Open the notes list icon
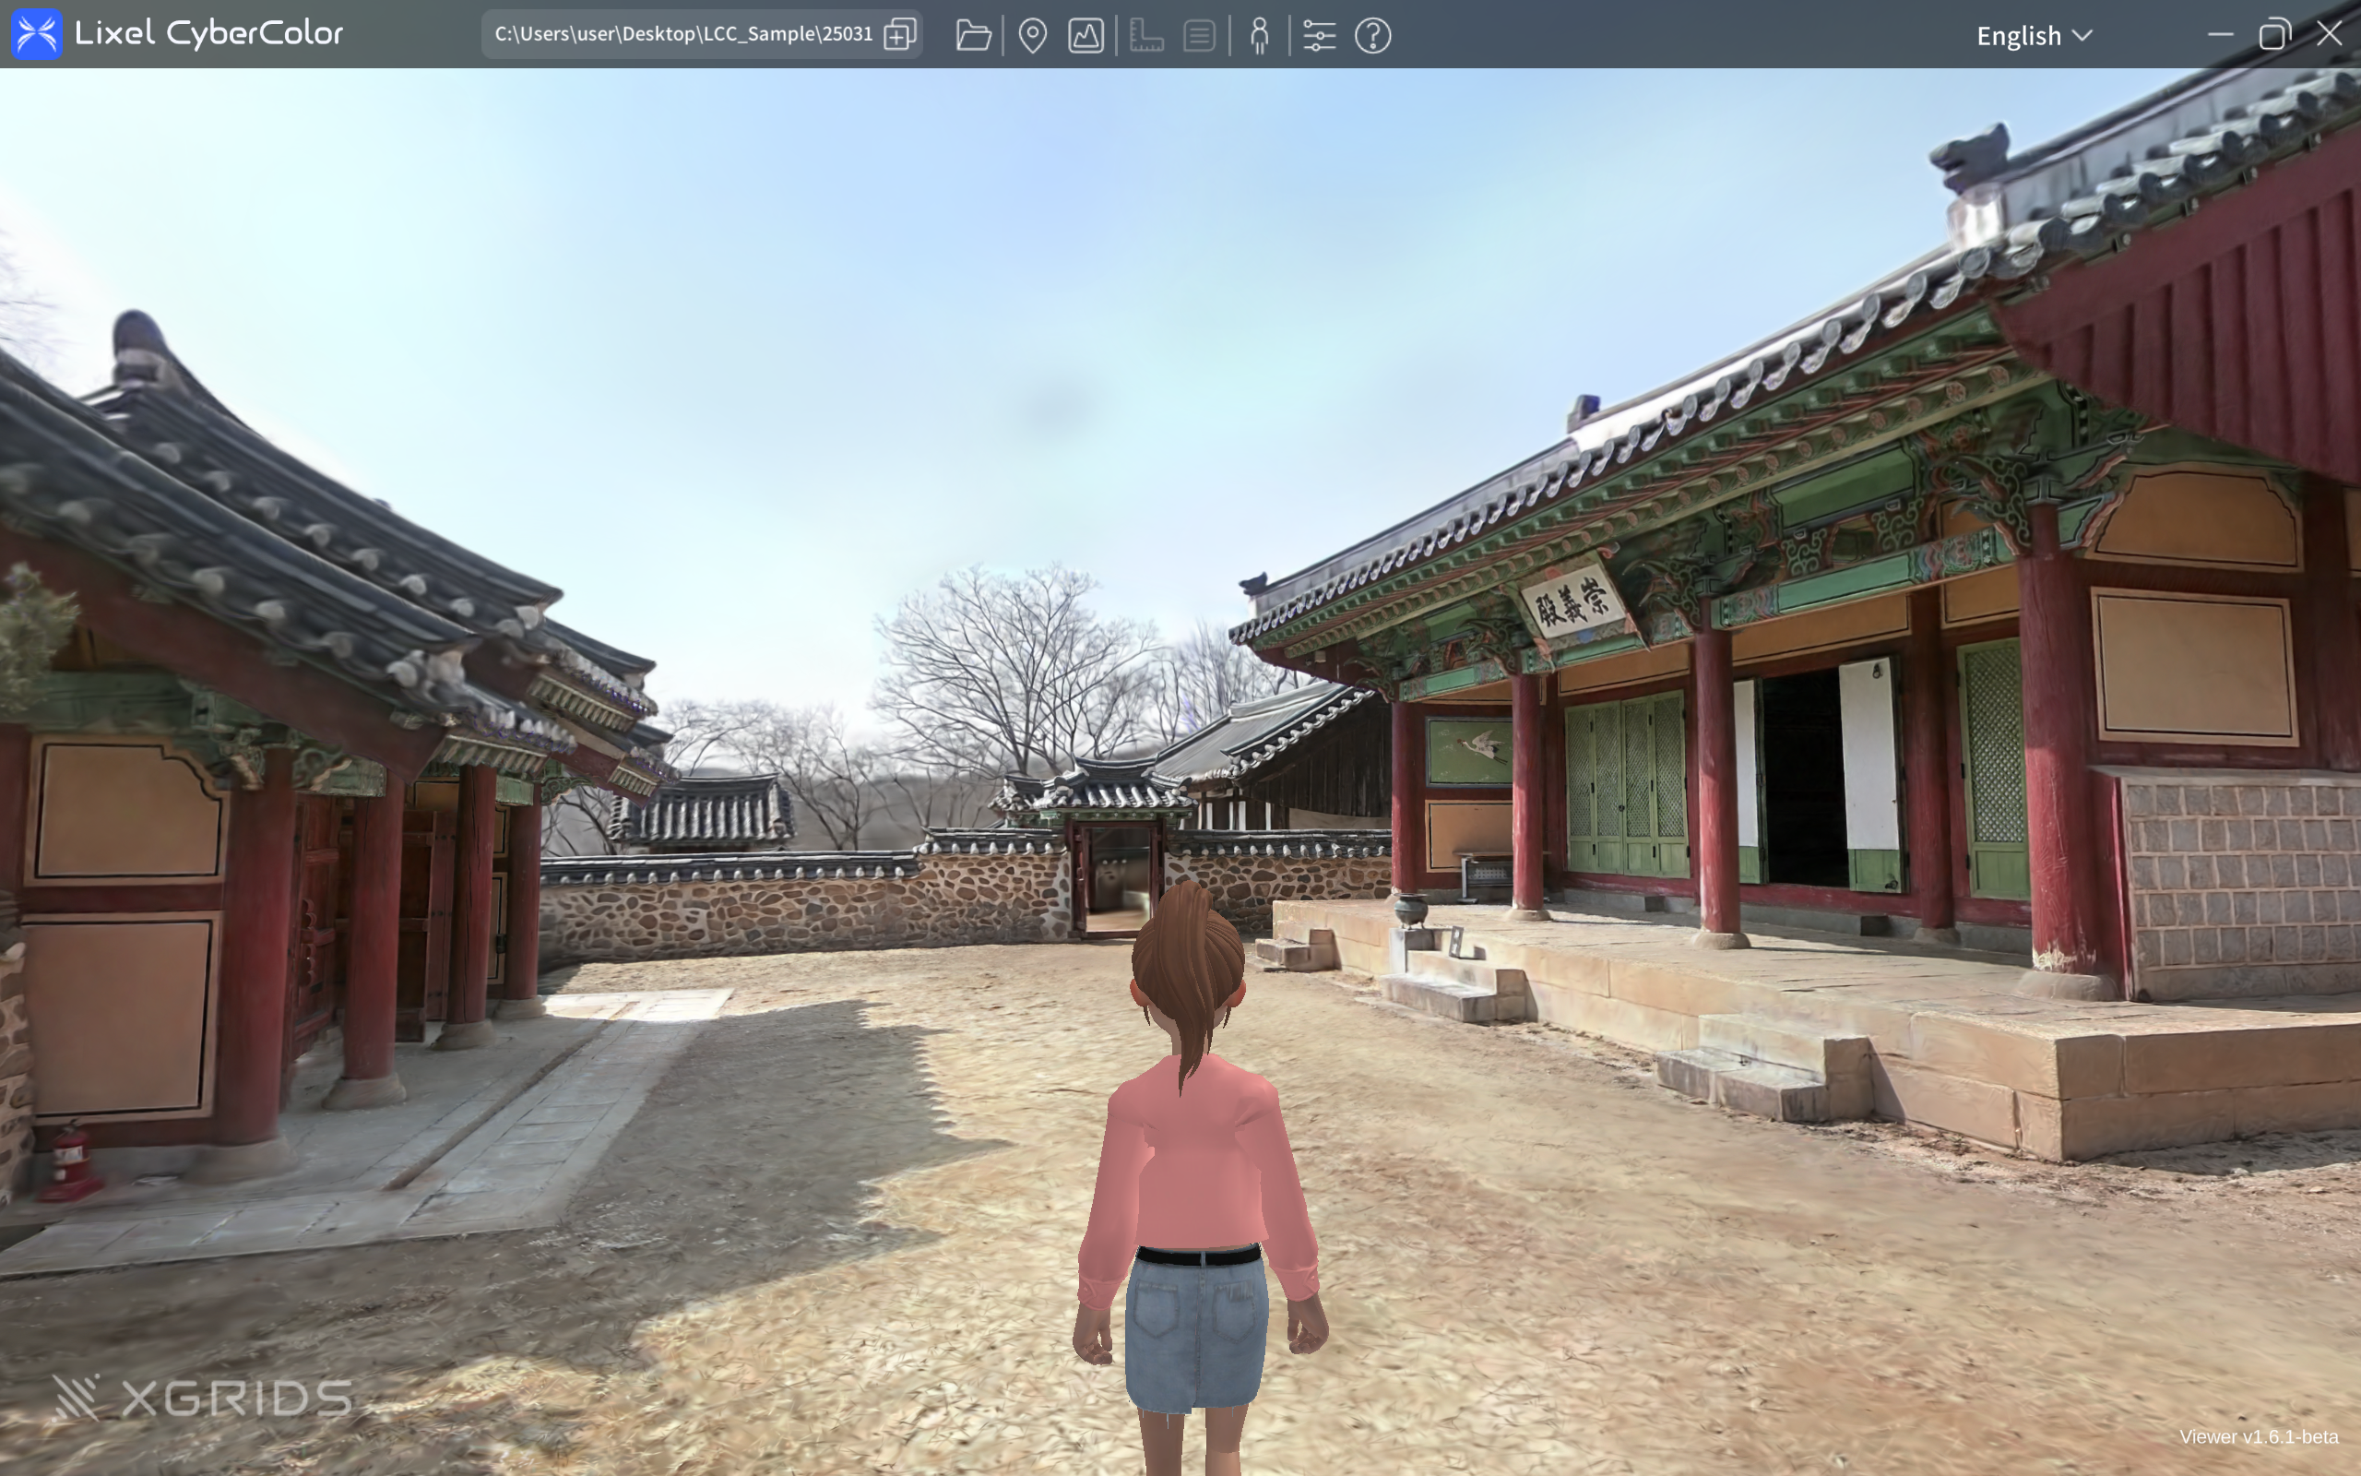 click(1199, 35)
